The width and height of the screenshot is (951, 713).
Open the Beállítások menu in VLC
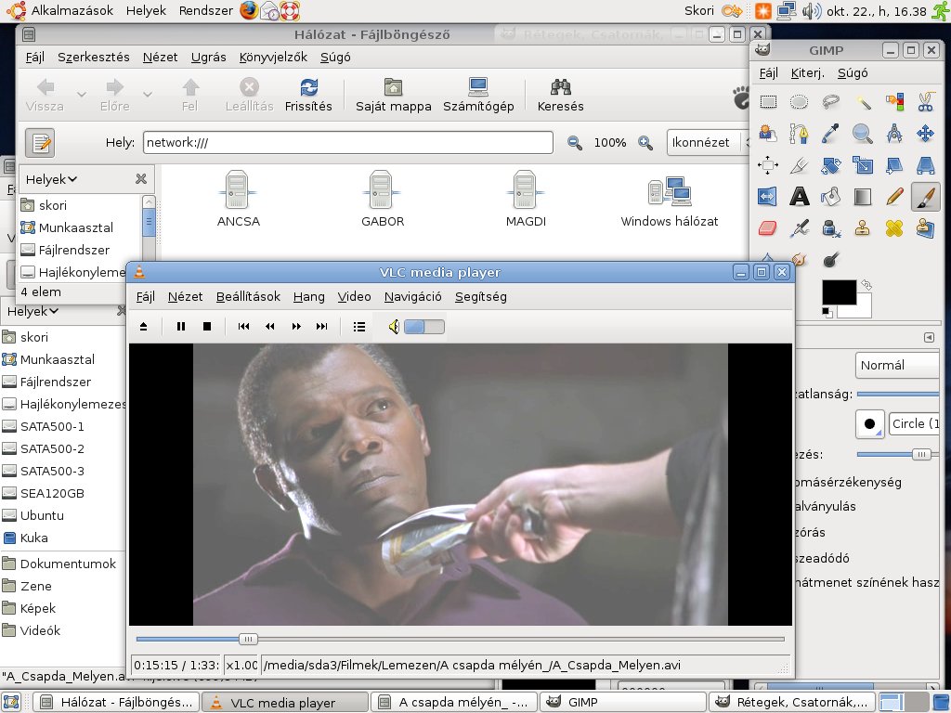(248, 297)
